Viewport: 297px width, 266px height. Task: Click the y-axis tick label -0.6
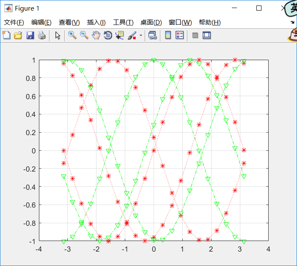click(x=30, y=205)
